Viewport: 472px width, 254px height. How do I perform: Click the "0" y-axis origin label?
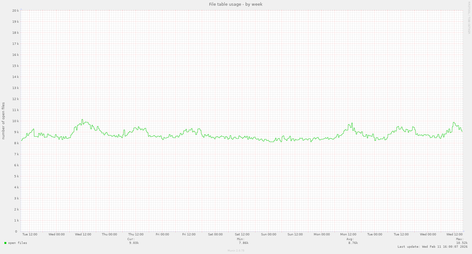16,231
